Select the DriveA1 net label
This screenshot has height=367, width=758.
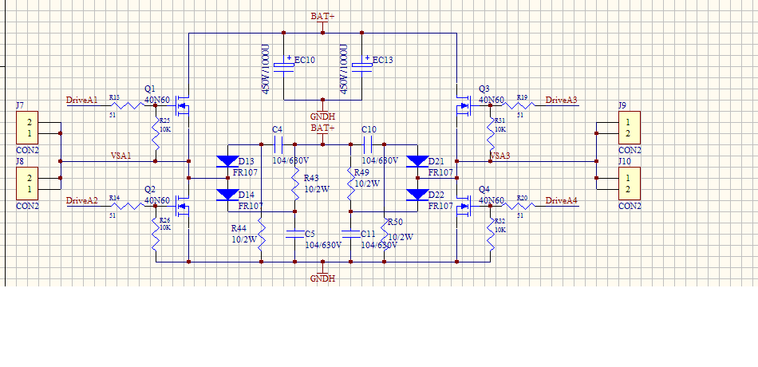pos(81,100)
